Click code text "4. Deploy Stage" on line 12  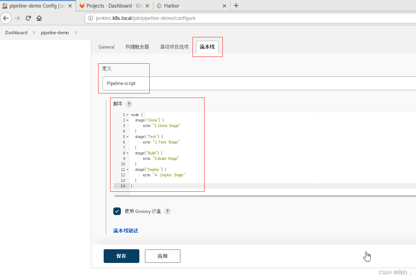(169, 175)
